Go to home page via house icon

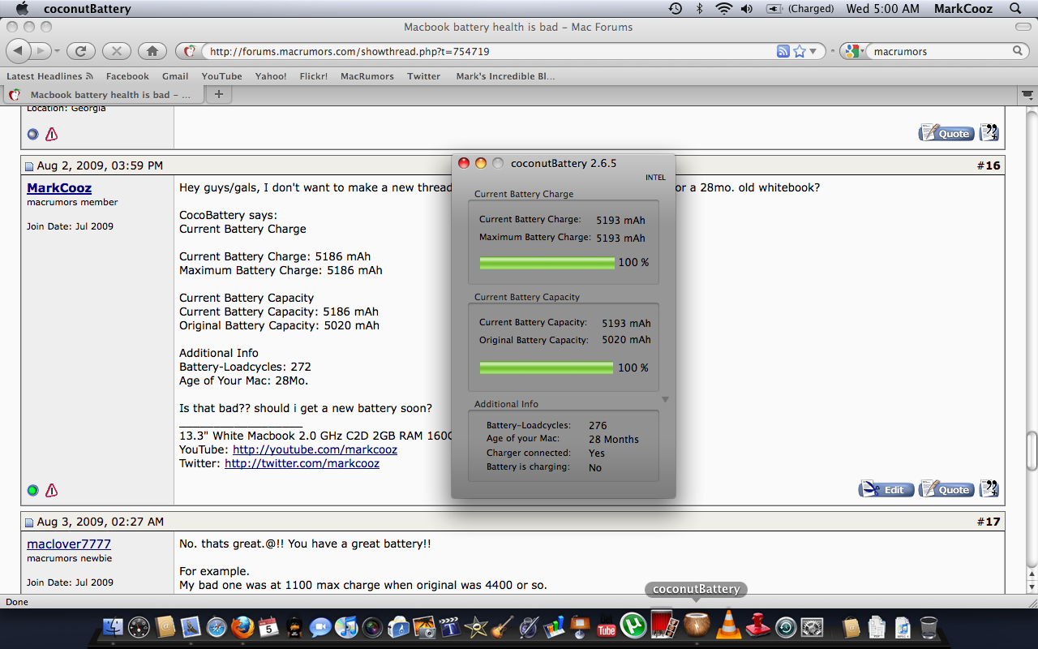pos(152,51)
